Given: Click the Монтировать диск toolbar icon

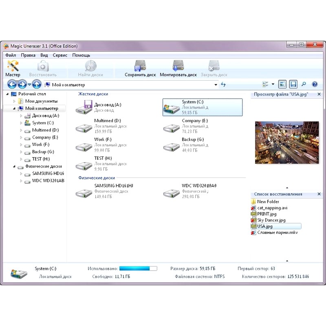Looking at the screenshot, I should 178,68.
